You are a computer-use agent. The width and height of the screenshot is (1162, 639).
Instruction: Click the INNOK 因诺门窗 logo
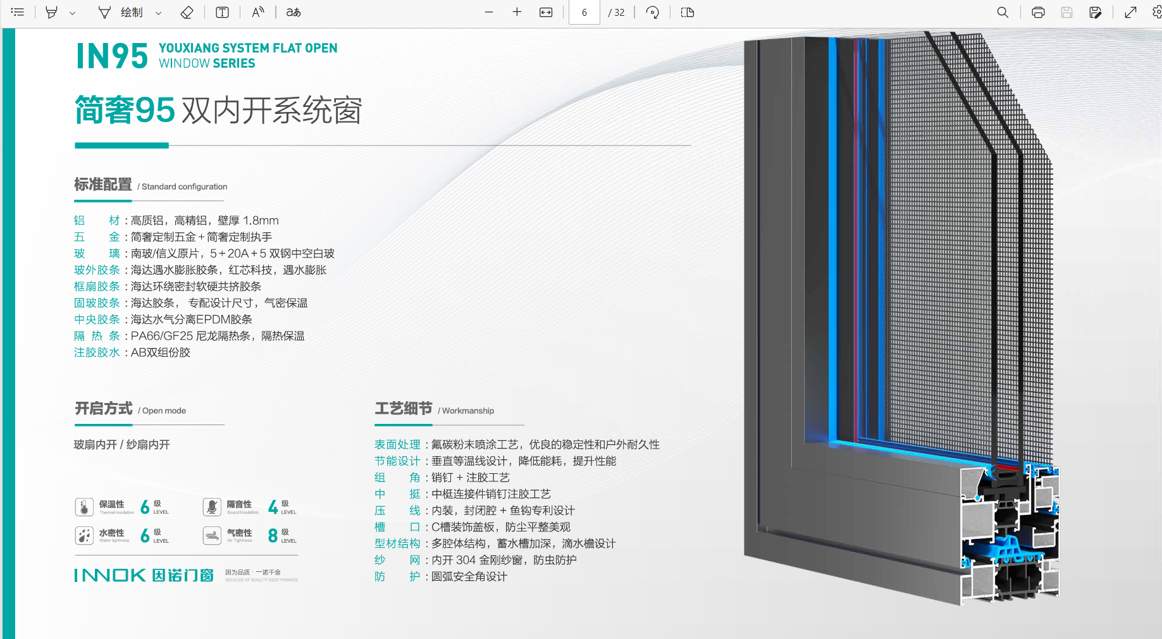[x=144, y=575]
